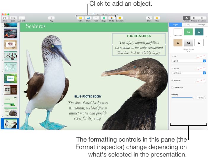This screenshot has height=160, width=208.
Task: Select slide 4 Darwin's Voyage thumbnail
Action: pos(10,45)
